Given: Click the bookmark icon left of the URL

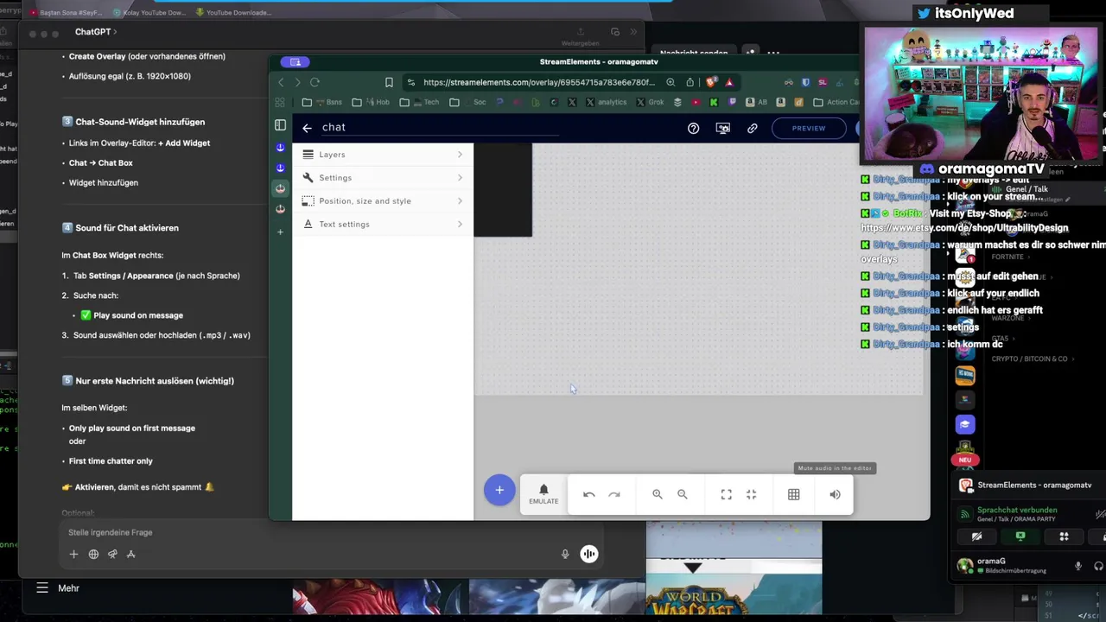Looking at the screenshot, I should coord(389,82).
